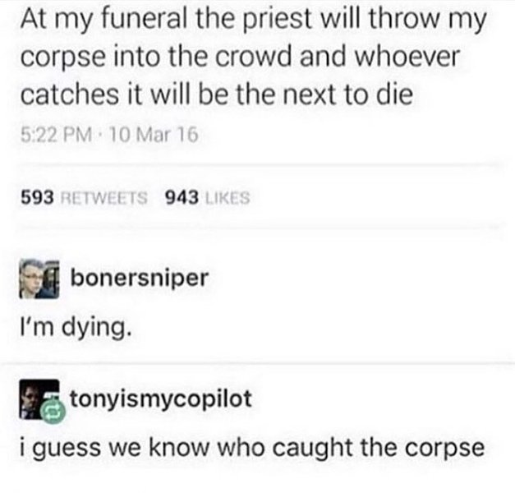Open bonersniper's profile avatar
Screen dimensions: 515x493
pyautogui.click(x=39, y=279)
